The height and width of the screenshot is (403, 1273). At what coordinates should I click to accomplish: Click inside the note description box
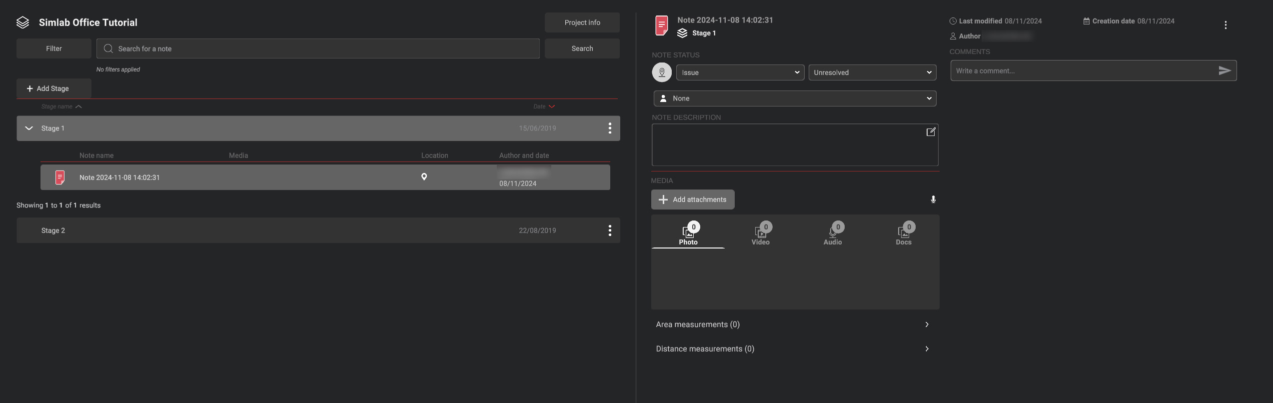pos(795,145)
